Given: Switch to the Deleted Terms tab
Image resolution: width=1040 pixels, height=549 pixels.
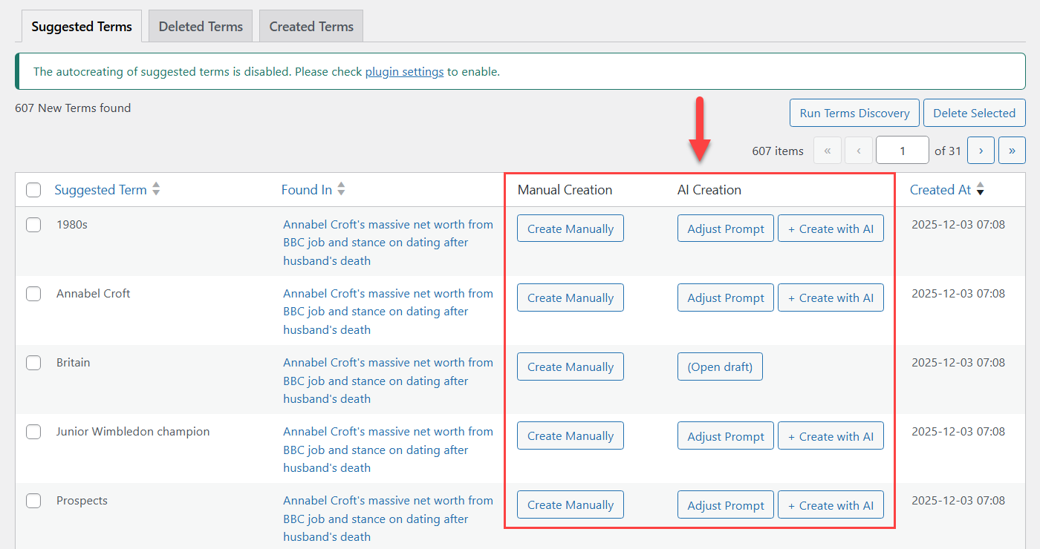Looking at the screenshot, I should point(200,25).
